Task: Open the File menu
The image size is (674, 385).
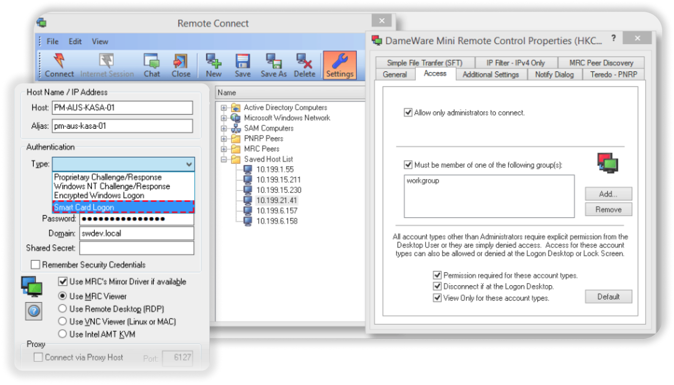Action: click(x=52, y=41)
